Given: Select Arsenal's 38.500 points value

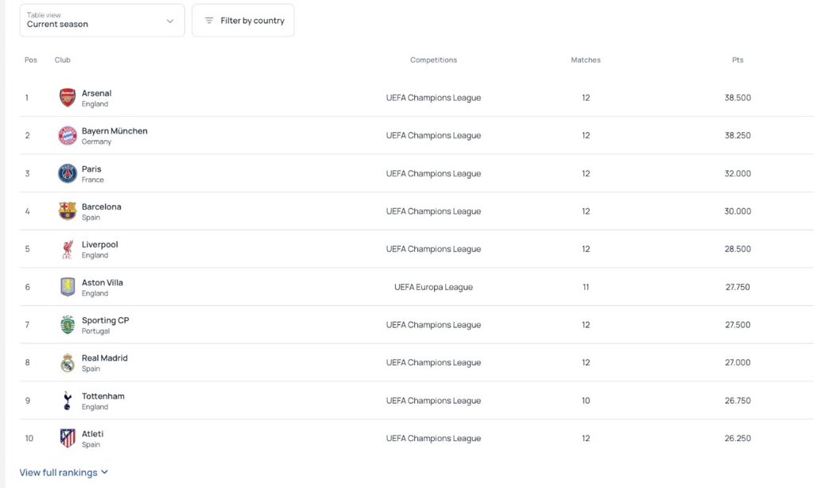Looking at the screenshot, I should point(738,98).
